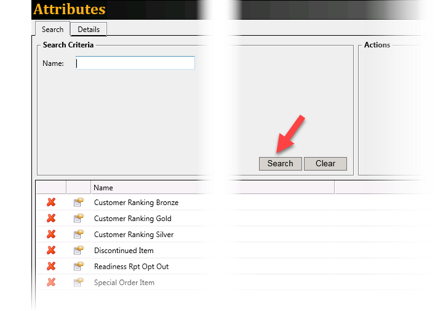This screenshot has width=435, height=311.
Task: Switch to the Details tab
Action: click(89, 30)
